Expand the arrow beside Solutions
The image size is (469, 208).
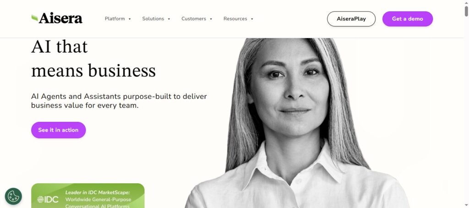click(169, 19)
